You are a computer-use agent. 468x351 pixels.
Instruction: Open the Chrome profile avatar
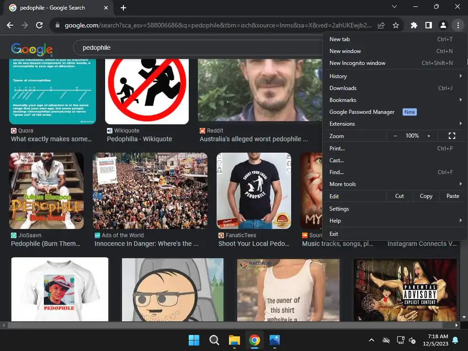coord(443,26)
